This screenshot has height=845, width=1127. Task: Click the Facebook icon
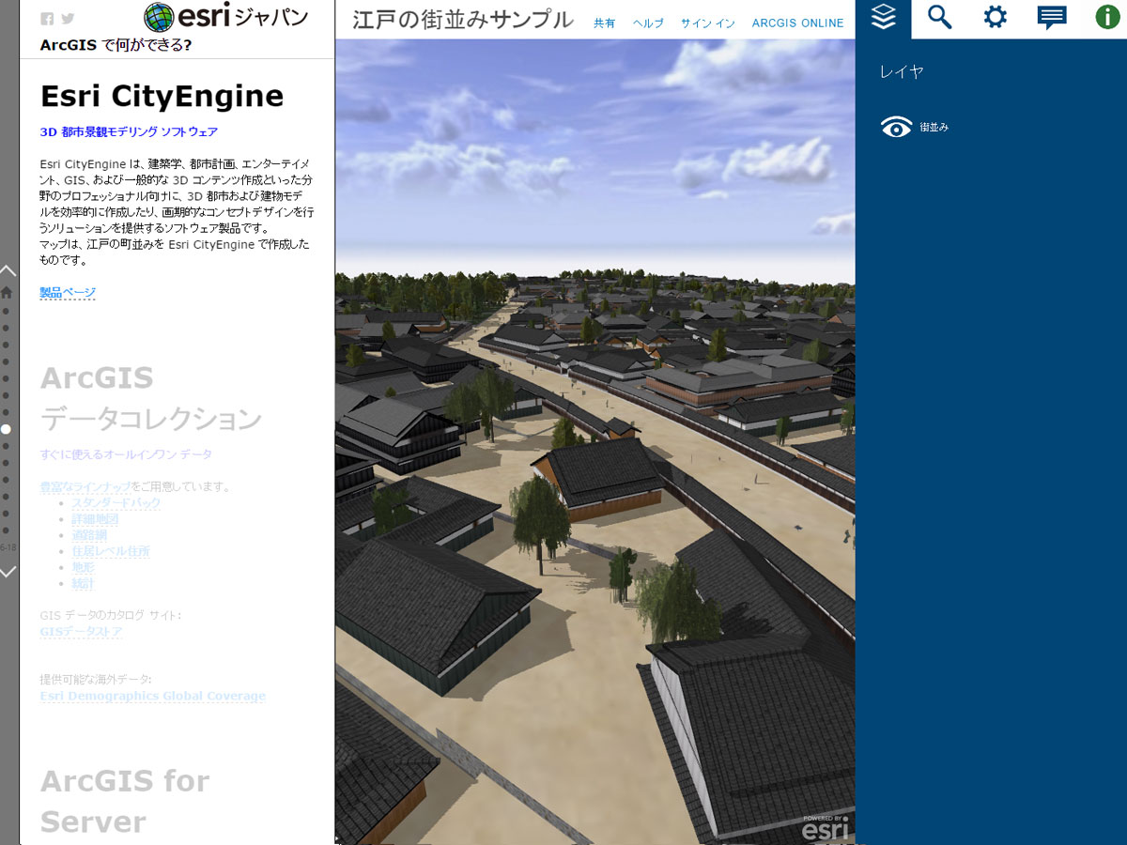click(x=47, y=19)
